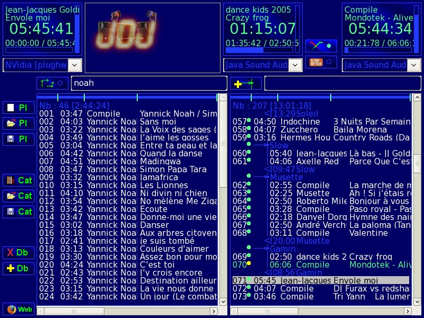This screenshot has width=424, height=318.
Task: Collapse the Slow group heading in the playlist
Action: pos(279,145)
